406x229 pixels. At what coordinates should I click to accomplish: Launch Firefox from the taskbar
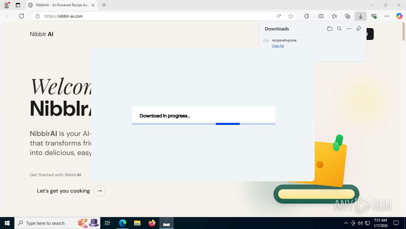[x=152, y=223]
